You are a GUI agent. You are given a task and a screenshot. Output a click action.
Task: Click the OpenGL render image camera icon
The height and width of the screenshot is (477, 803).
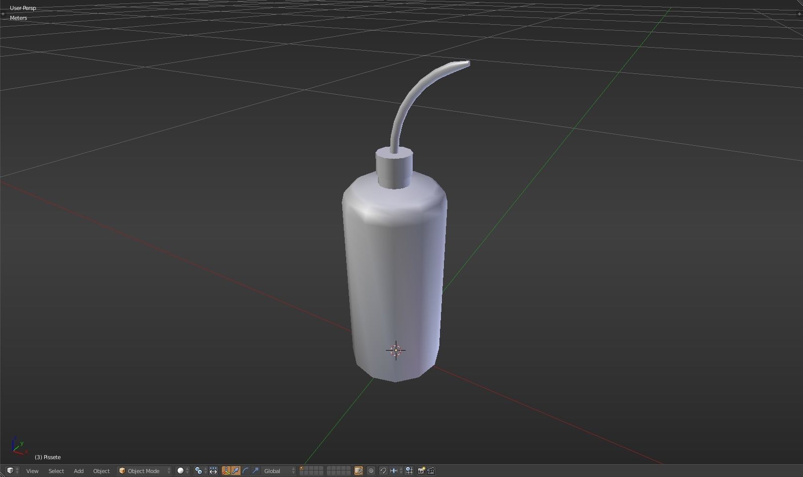pyautogui.click(x=421, y=471)
